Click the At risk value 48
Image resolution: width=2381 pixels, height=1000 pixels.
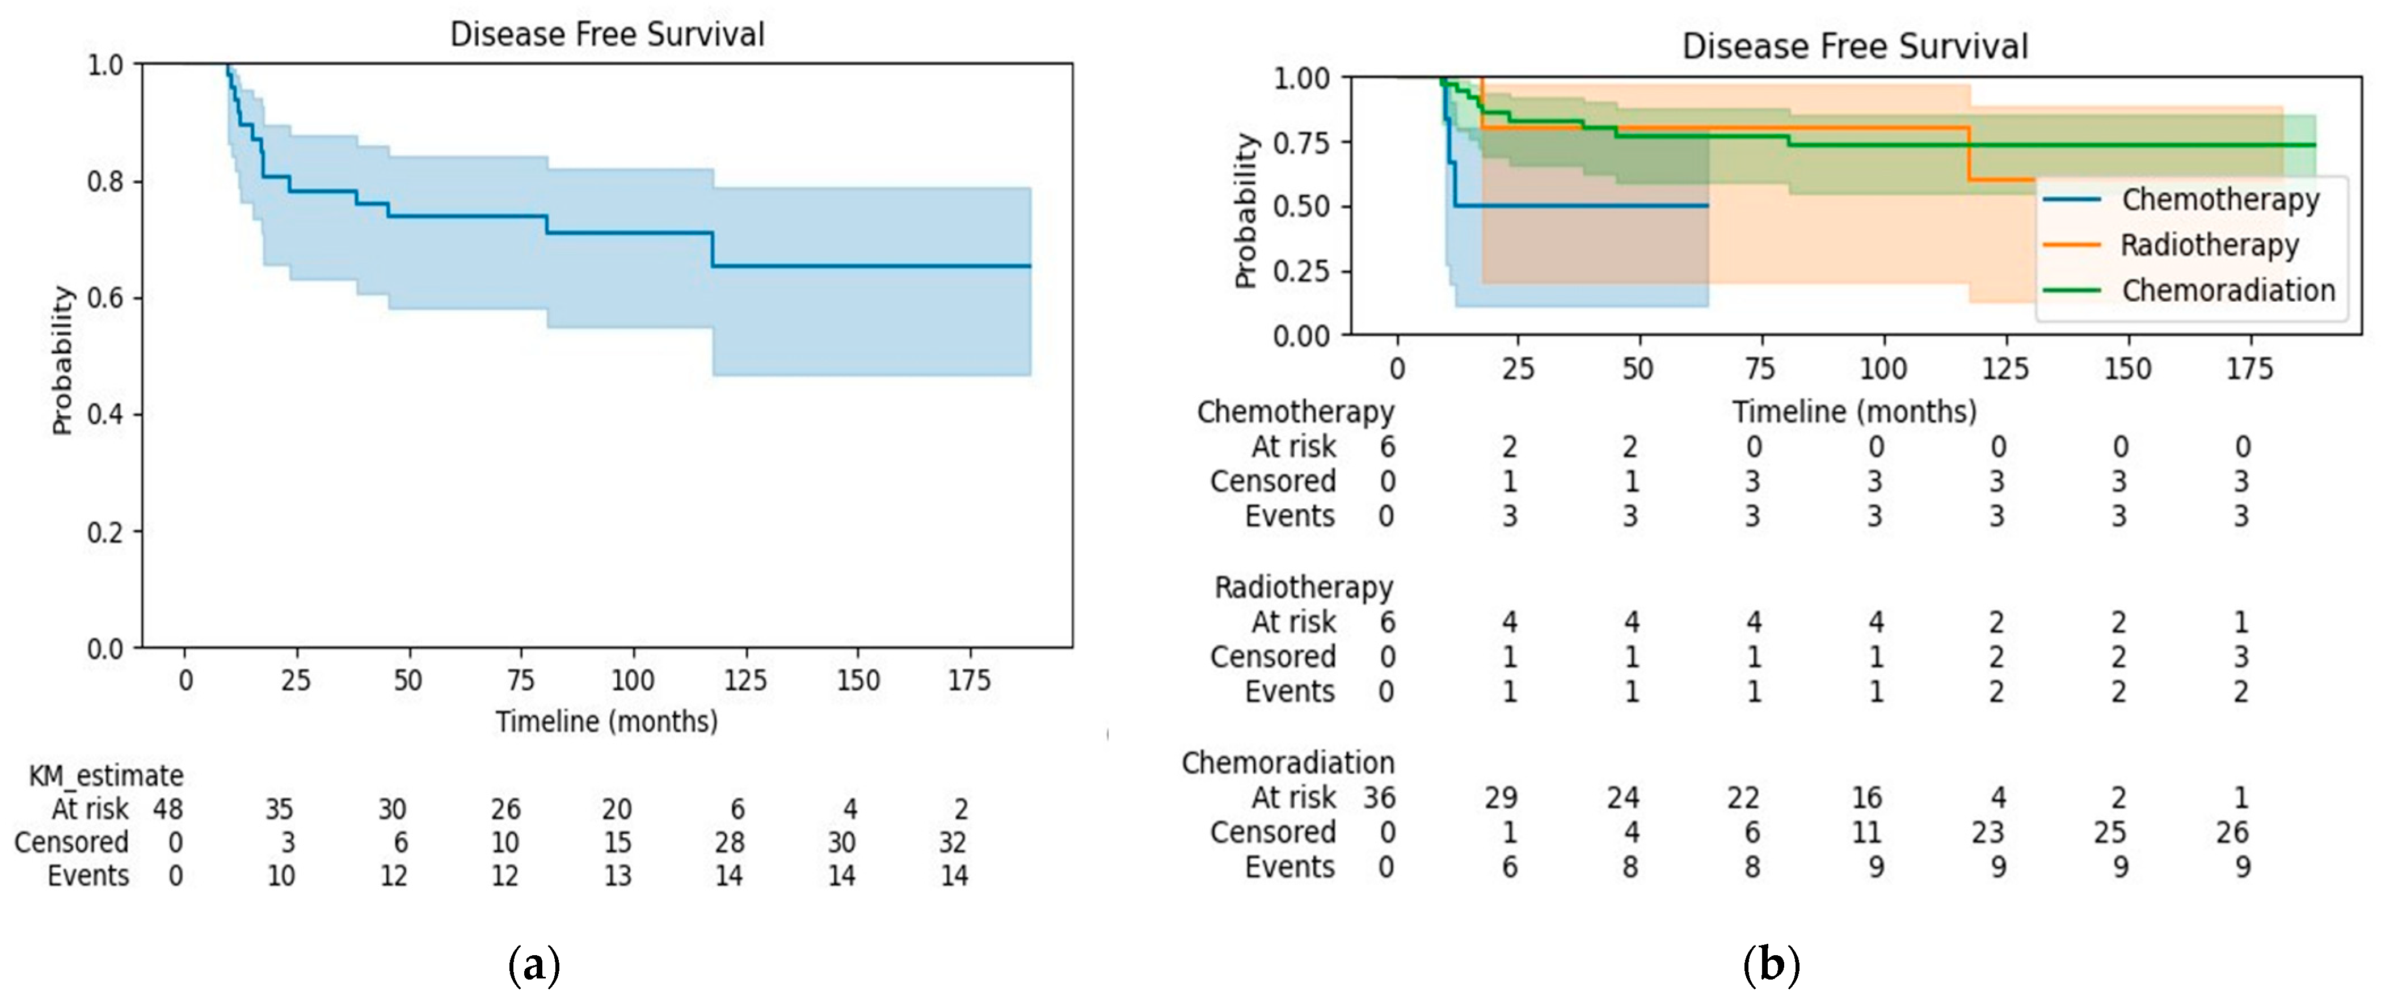coord(168,809)
